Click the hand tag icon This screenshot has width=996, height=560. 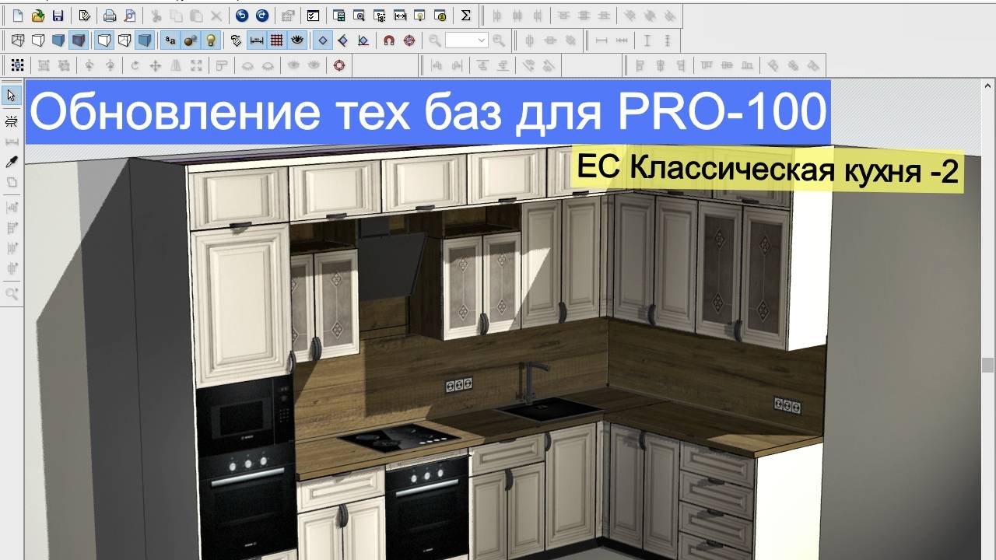[236, 40]
